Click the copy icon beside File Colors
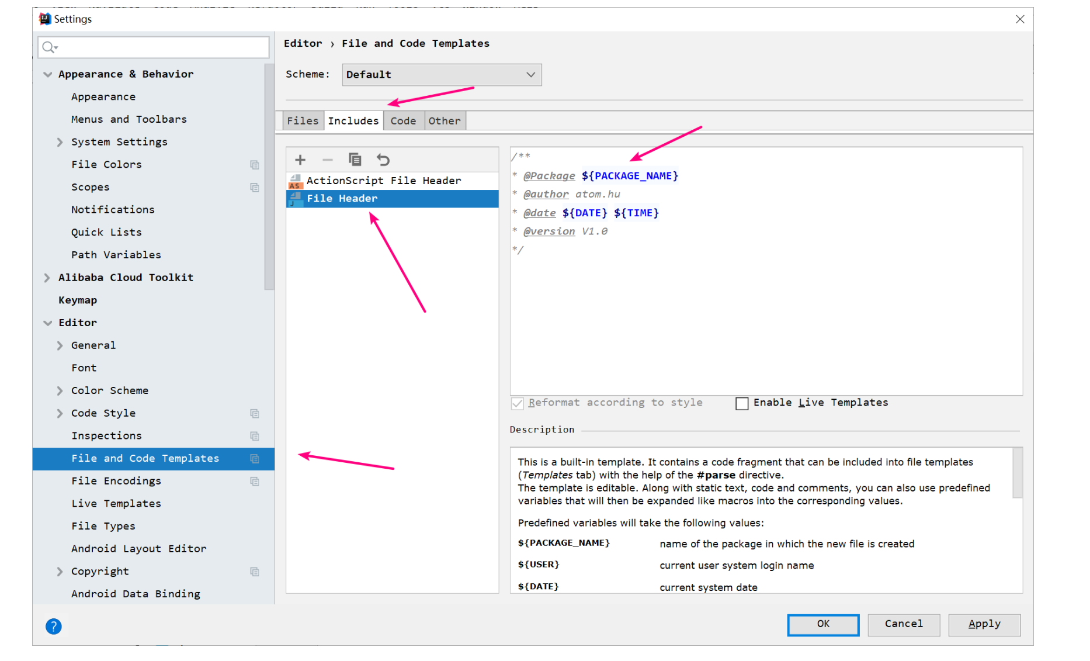This screenshot has height=661, width=1090. [255, 165]
